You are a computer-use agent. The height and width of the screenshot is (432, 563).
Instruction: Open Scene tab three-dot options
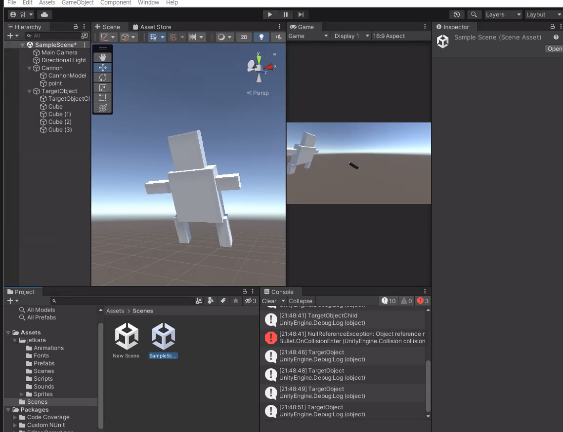[279, 27]
